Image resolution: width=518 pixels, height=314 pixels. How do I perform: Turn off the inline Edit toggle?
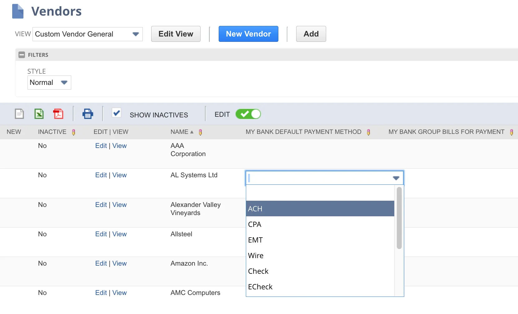[x=248, y=114]
